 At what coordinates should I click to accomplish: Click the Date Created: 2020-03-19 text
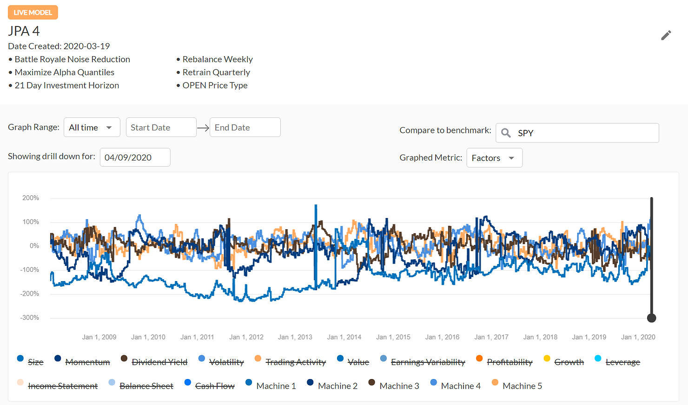click(x=59, y=46)
